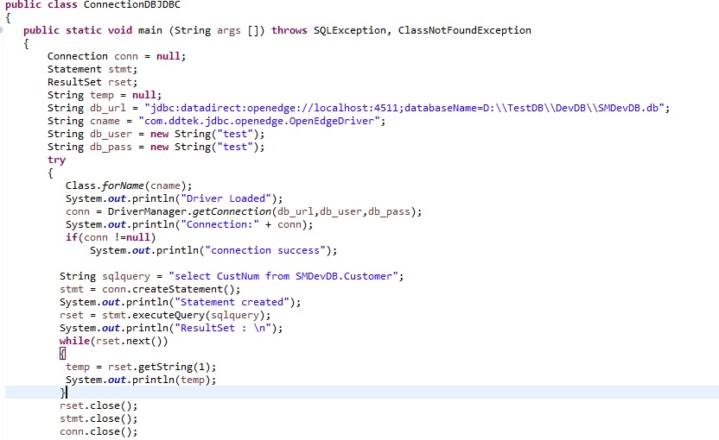719x440 pixels.
Task: Click conn.createStatement() call
Action: (171, 289)
